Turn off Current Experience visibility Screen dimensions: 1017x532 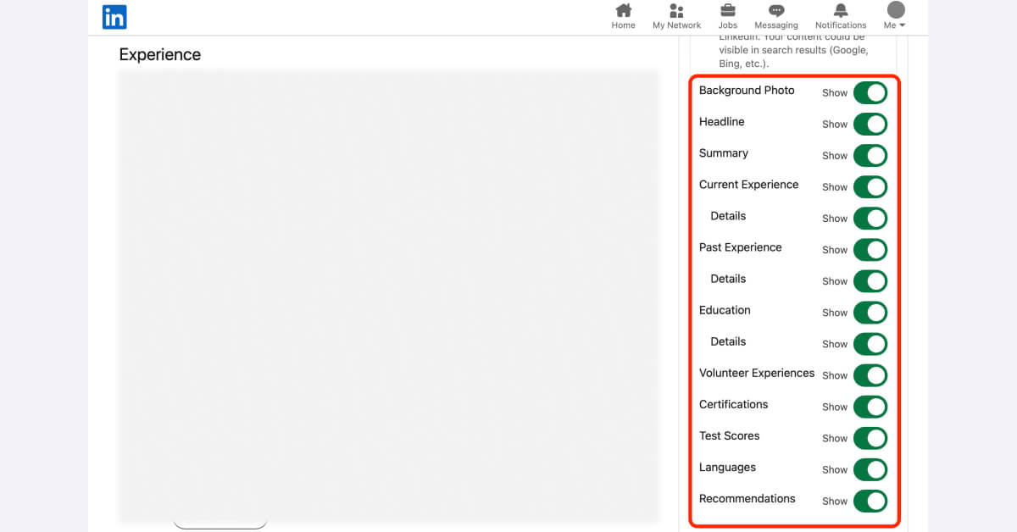point(870,186)
